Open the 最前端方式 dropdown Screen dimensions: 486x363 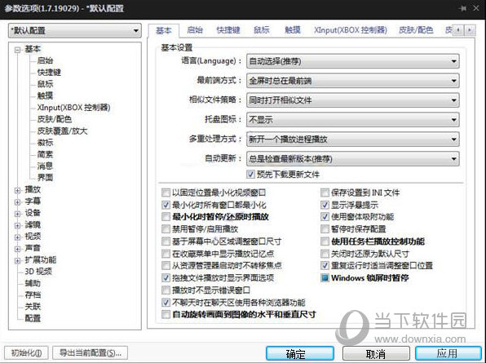[x=353, y=81]
